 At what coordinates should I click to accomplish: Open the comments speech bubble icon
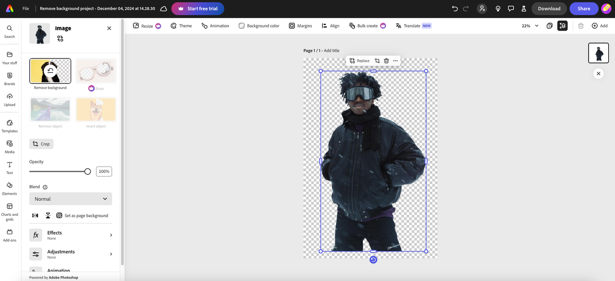point(511,9)
